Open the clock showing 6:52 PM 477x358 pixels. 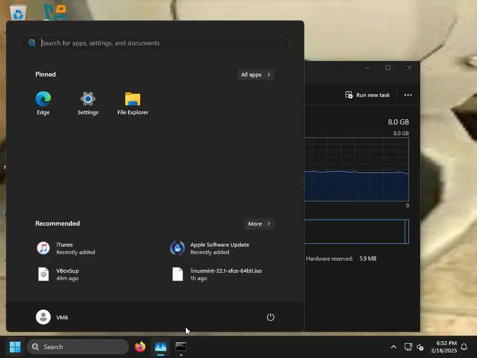point(444,347)
